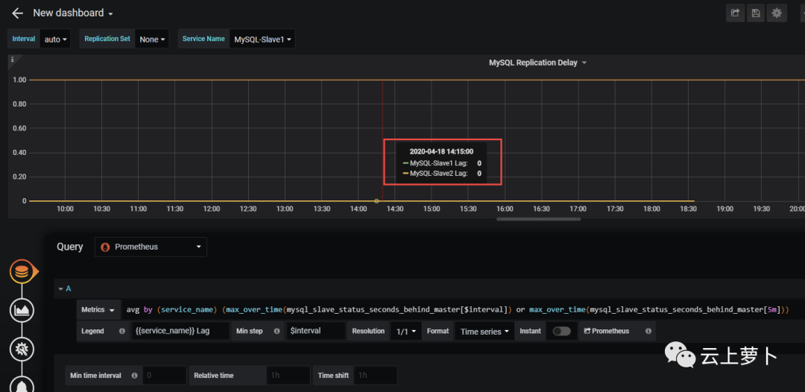Open the Format Time series dropdown
This screenshot has width=805, height=392.
pyautogui.click(x=484, y=332)
